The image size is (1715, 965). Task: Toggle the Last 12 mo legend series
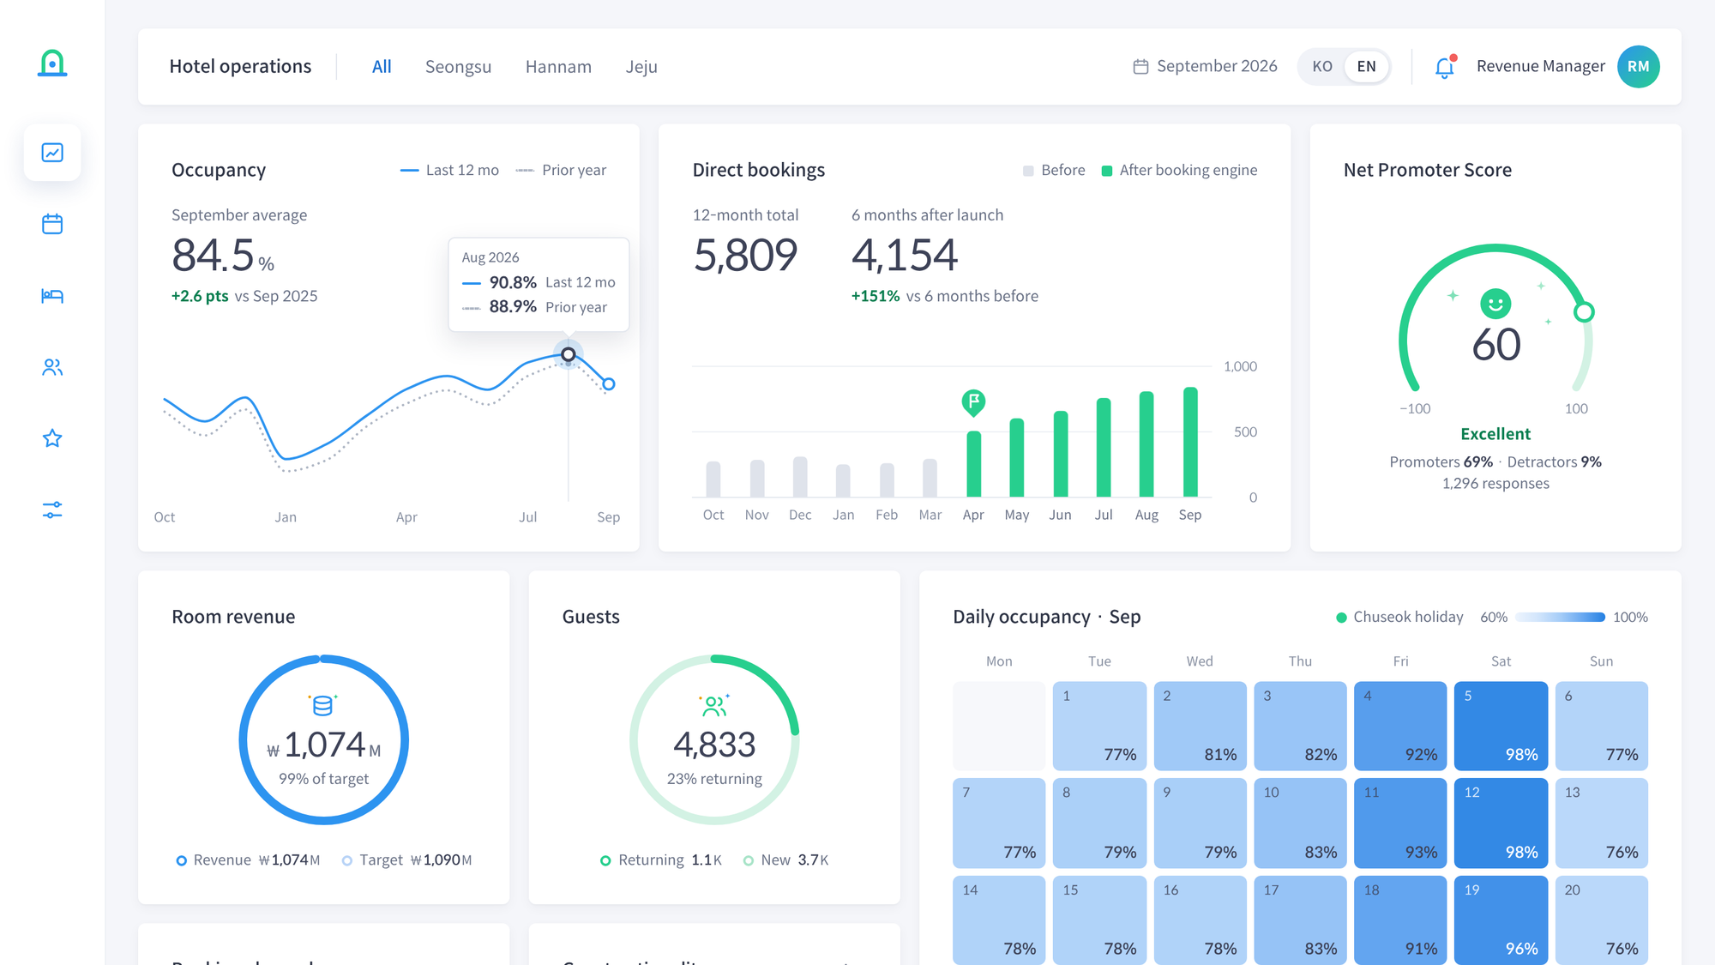pyautogui.click(x=449, y=170)
